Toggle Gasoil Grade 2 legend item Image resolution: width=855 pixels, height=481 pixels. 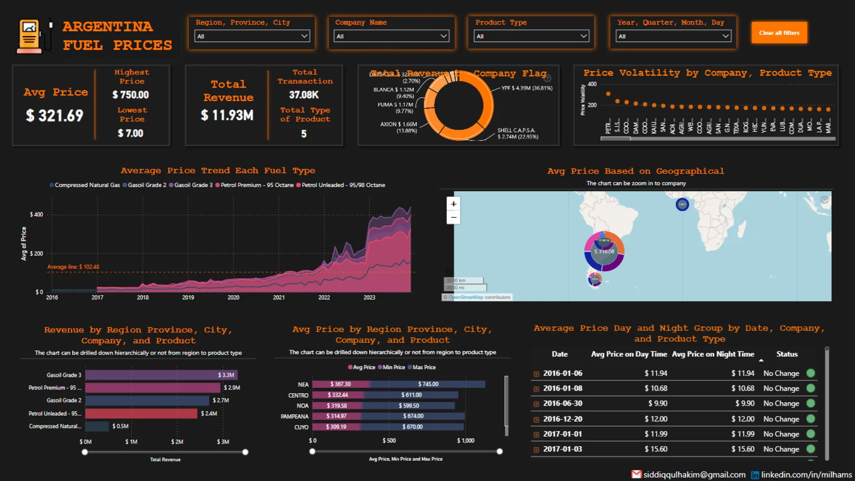(x=144, y=185)
